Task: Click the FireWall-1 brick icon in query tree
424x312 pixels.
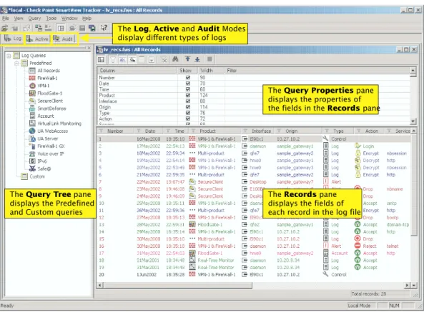Action: coord(32,78)
